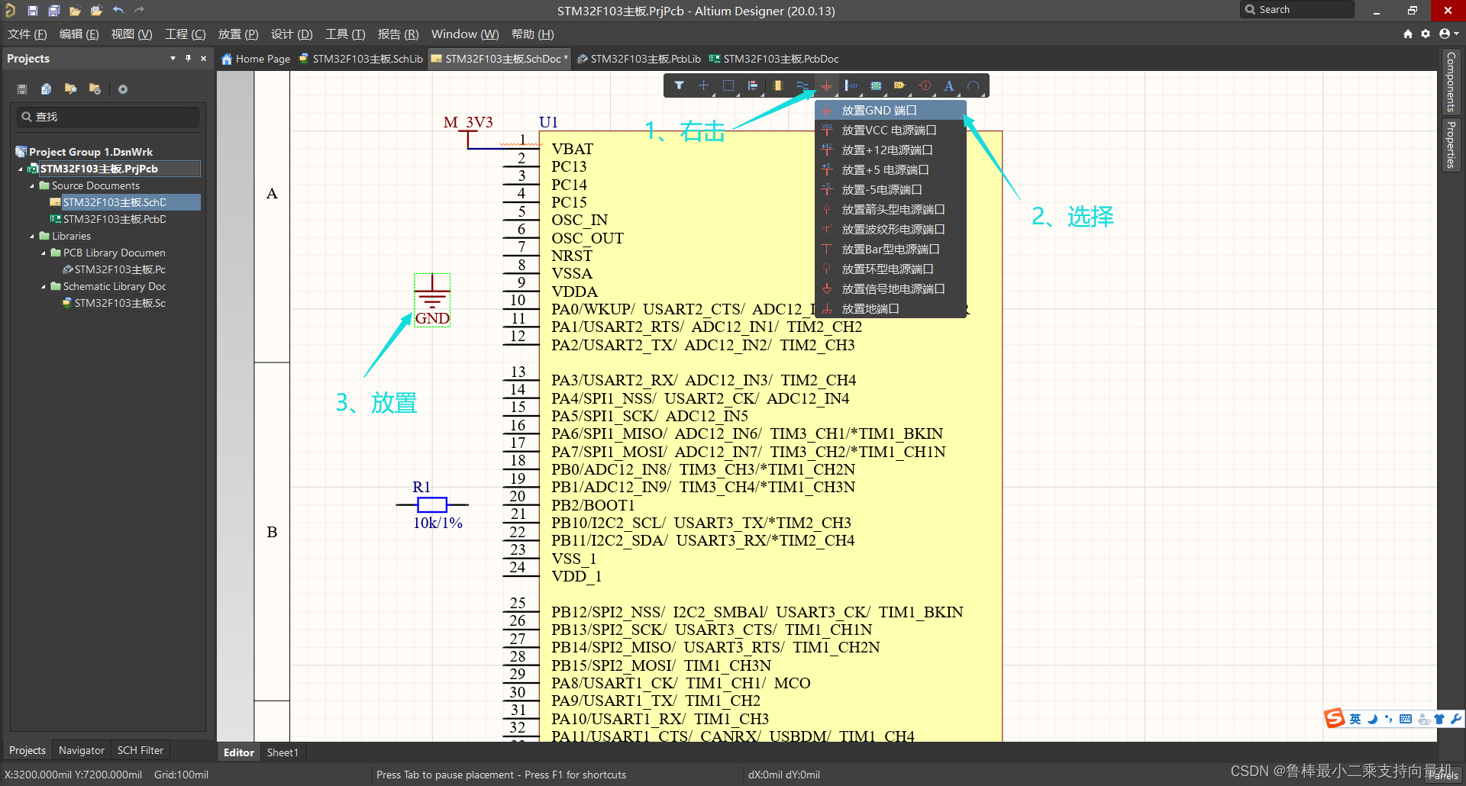
Task: Open project settings gear in Projects panel
Action: [x=123, y=89]
